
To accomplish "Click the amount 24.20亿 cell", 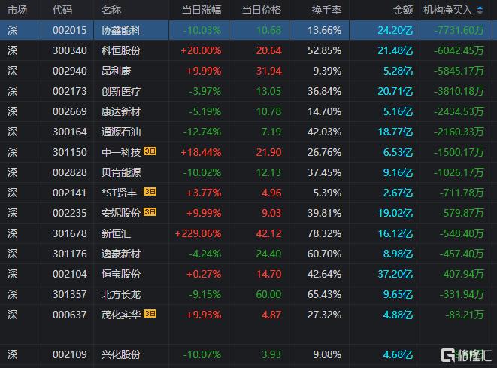I will click(395, 30).
